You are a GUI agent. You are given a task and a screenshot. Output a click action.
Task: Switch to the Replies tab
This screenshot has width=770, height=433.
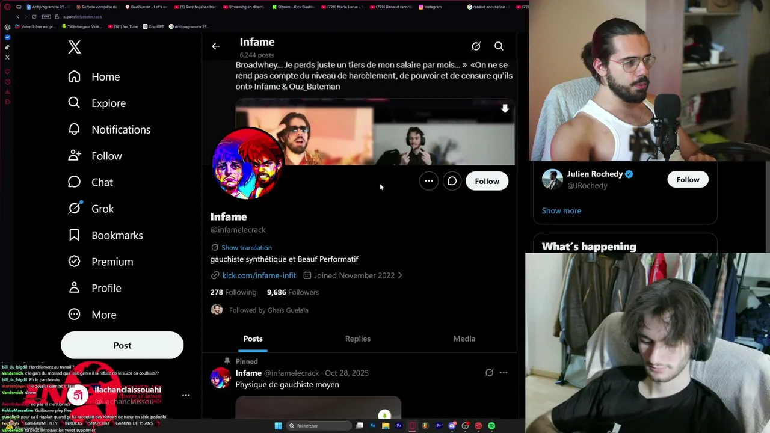point(358,339)
